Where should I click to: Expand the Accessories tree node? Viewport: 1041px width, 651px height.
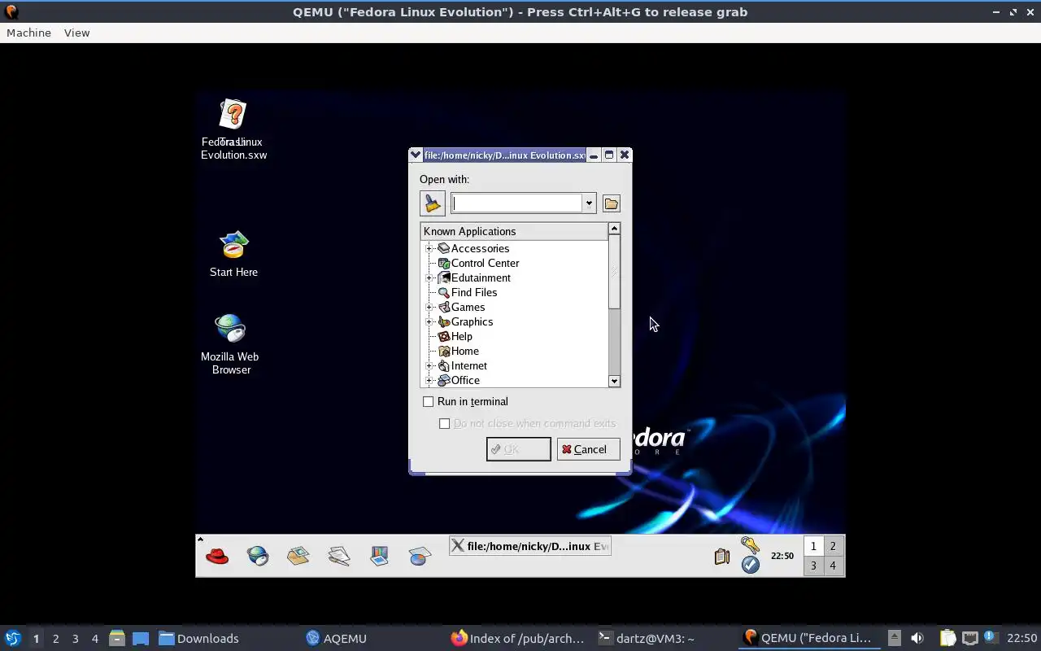429,248
